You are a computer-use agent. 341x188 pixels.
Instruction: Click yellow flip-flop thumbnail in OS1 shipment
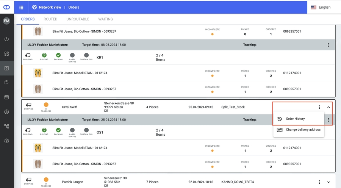38,148
